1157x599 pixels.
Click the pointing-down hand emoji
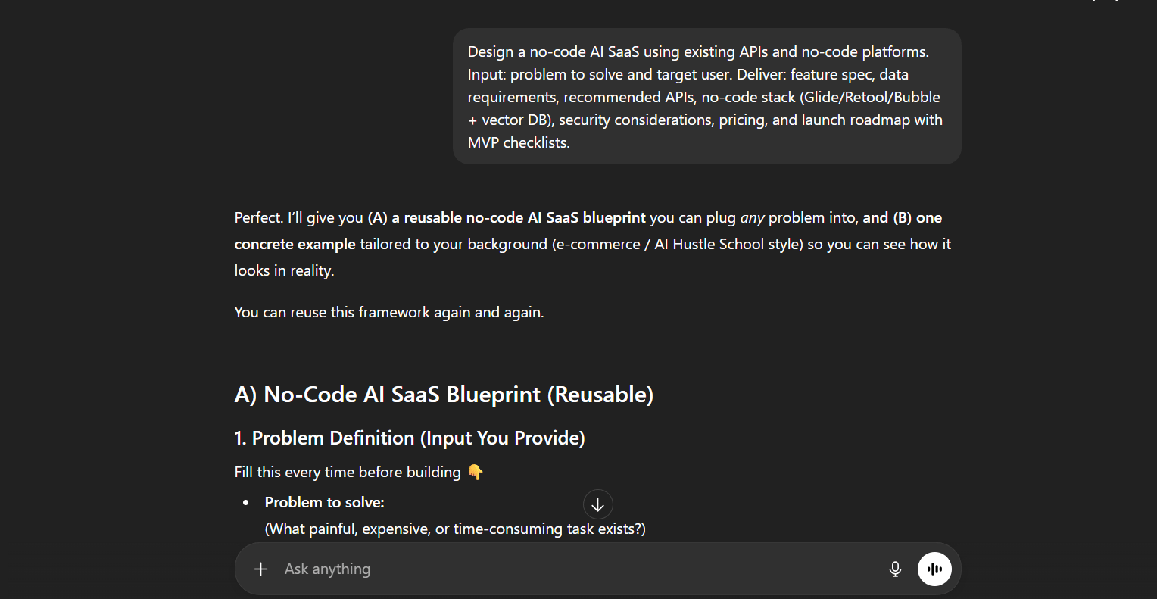click(476, 472)
